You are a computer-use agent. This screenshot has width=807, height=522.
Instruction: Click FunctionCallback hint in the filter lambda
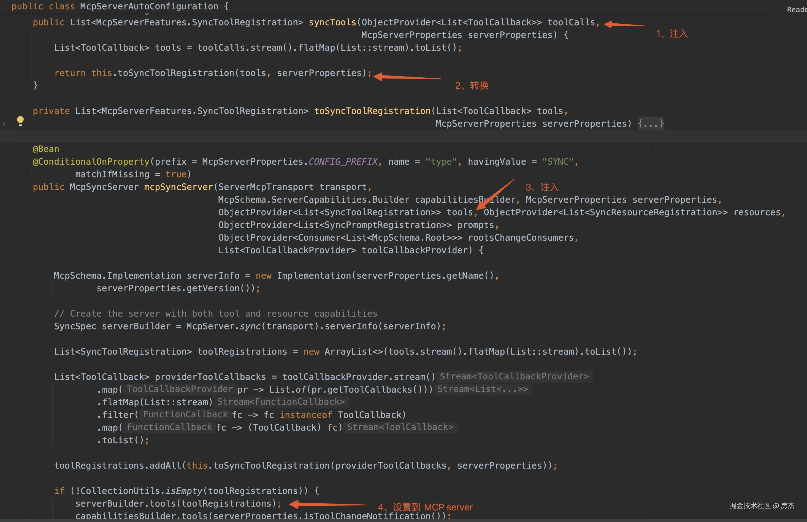(x=185, y=414)
